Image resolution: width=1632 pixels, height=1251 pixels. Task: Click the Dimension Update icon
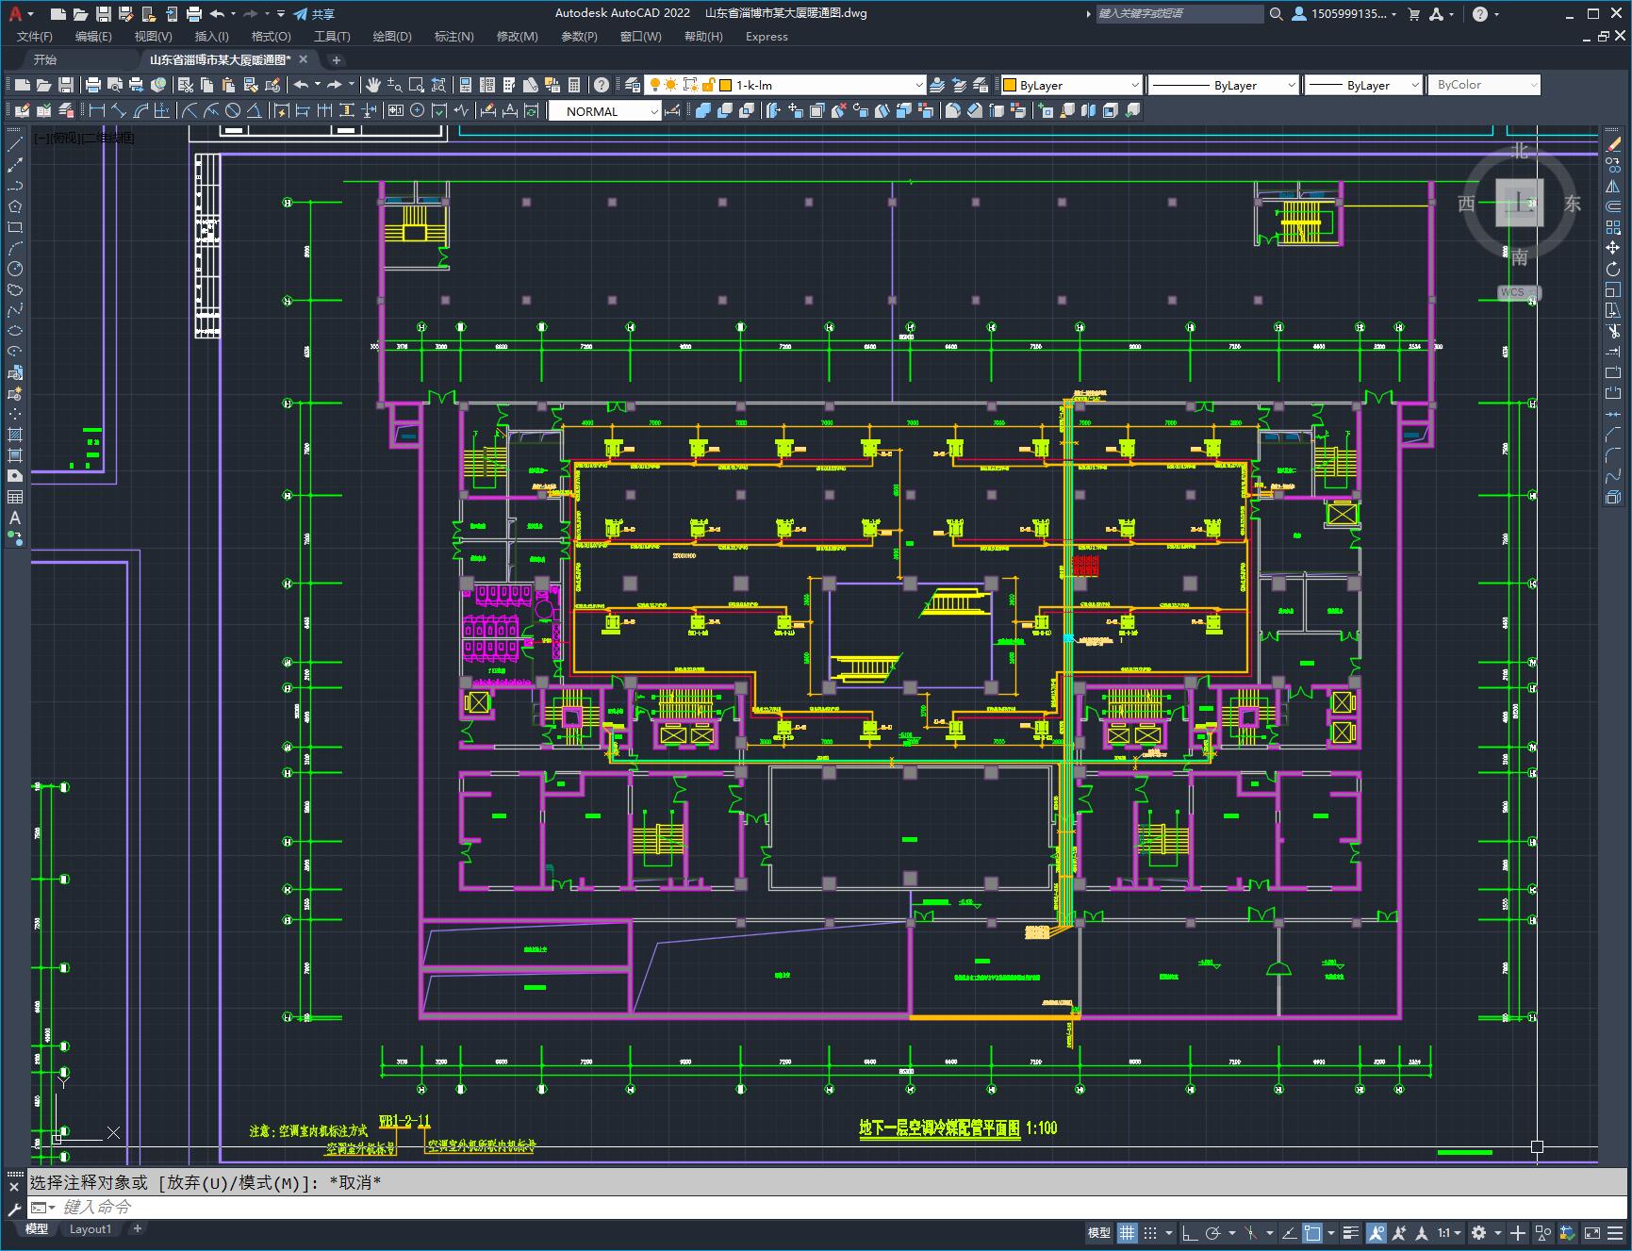[532, 111]
